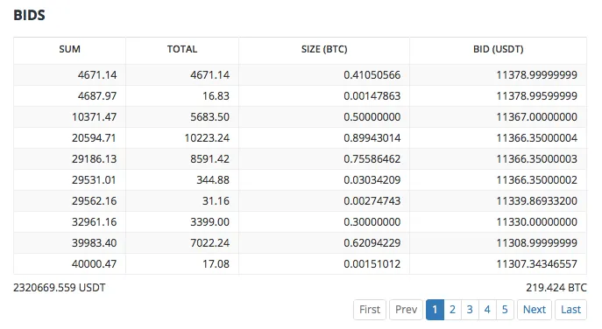
Task: Click size value 0.03034209
Action: (x=372, y=180)
